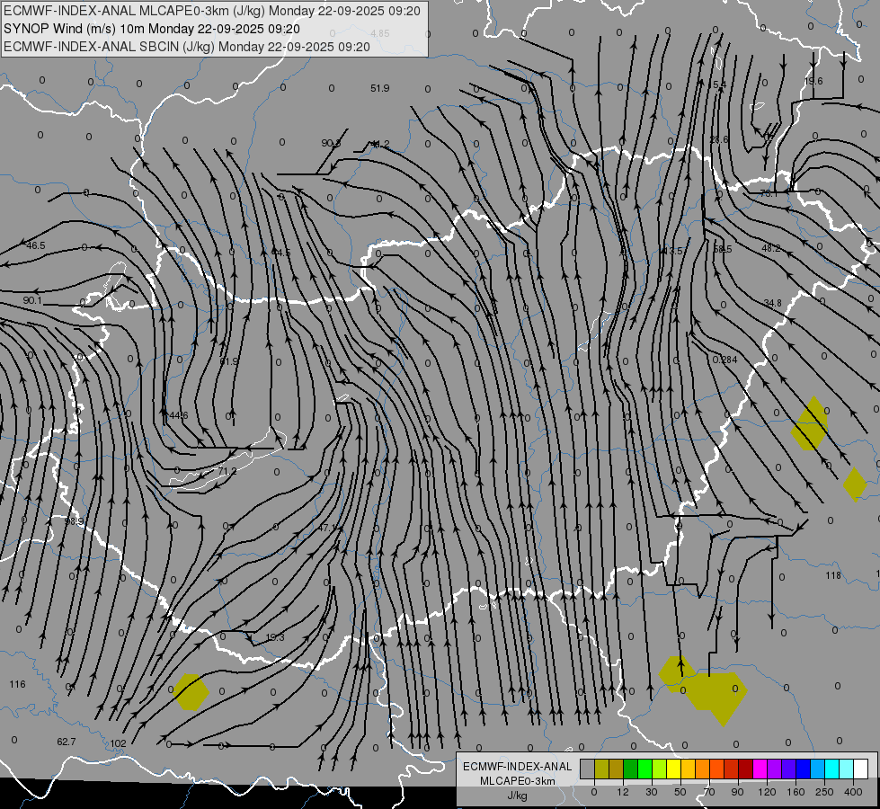Select the legend tick label 250

[x=824, y=792]
